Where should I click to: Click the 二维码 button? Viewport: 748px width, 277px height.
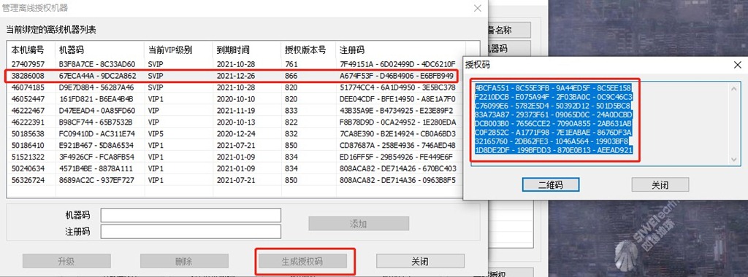click(551, 184)
